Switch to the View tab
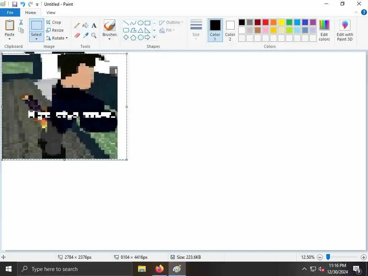This screenshot has height=276, width=368. click(x=51, y=13)
